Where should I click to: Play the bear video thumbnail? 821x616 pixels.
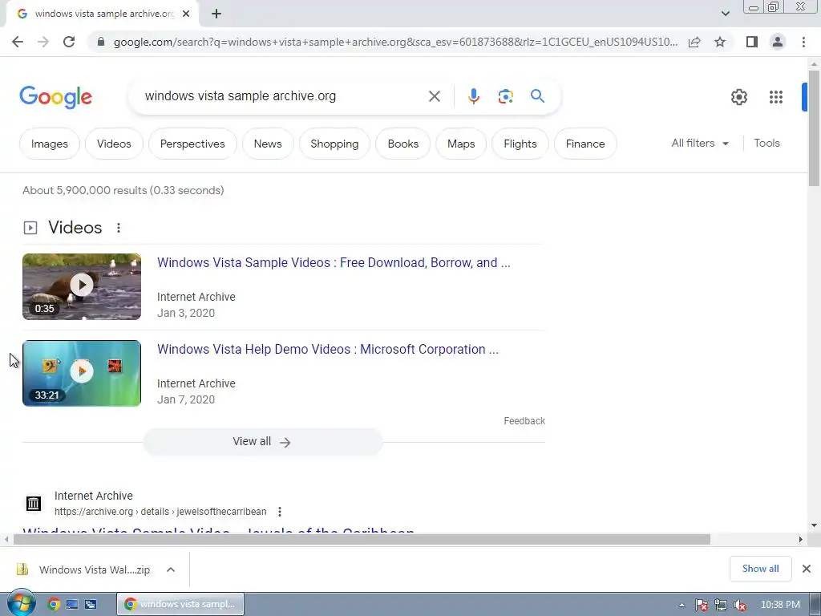pos(82,286)
